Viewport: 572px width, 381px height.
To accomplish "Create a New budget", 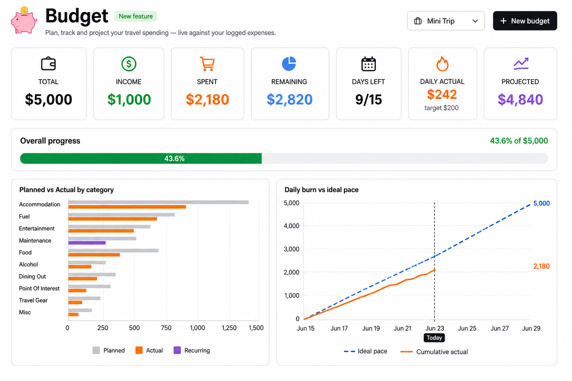I will tap(525, 21).
